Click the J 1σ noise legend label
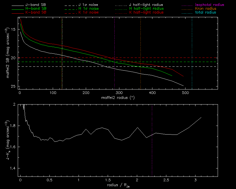 [x=90, y=5]
